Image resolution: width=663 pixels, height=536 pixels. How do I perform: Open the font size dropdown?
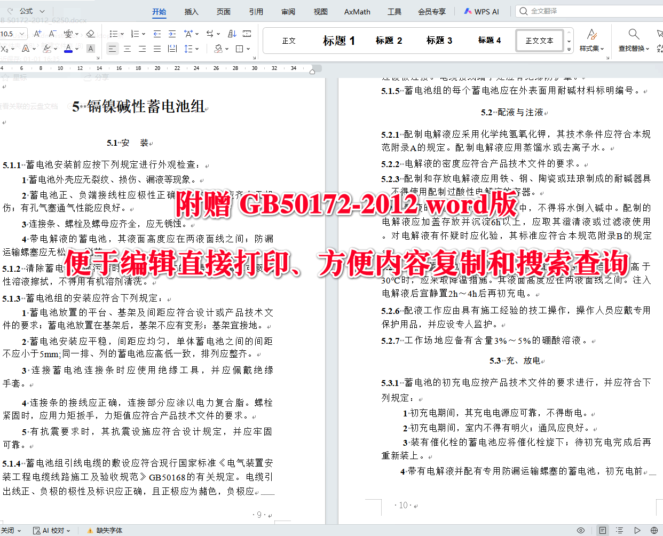click(22, 34)
